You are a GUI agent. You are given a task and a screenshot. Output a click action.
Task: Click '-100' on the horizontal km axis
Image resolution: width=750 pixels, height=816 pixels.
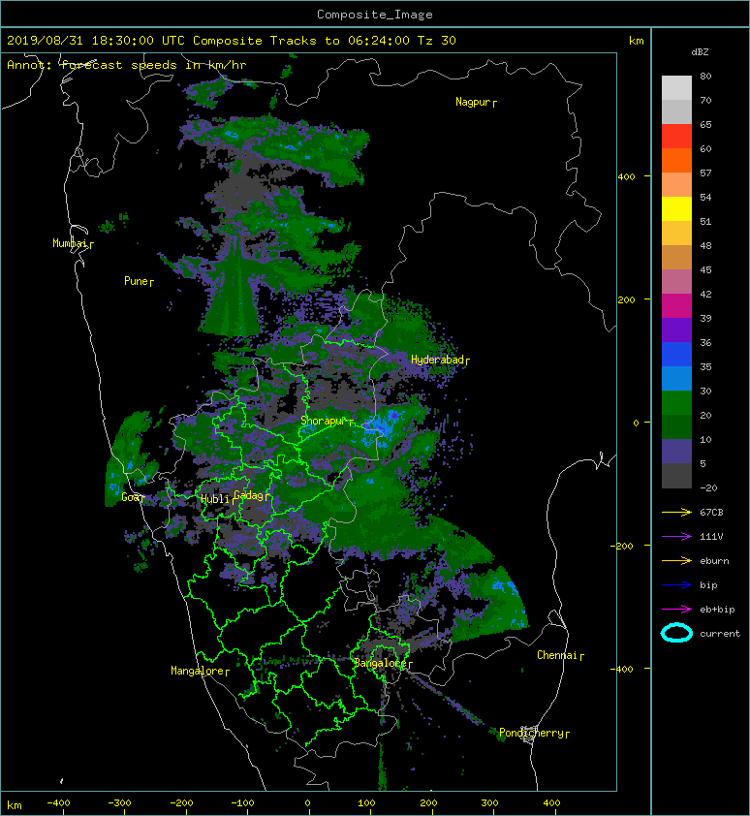(x=242, y=803)
